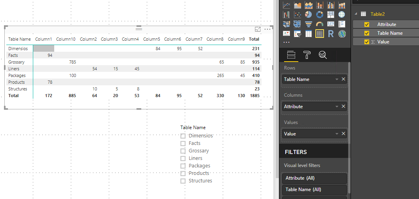Select the Stacked area chart visualization
This screenshot has height=199, width=419.
309,5
